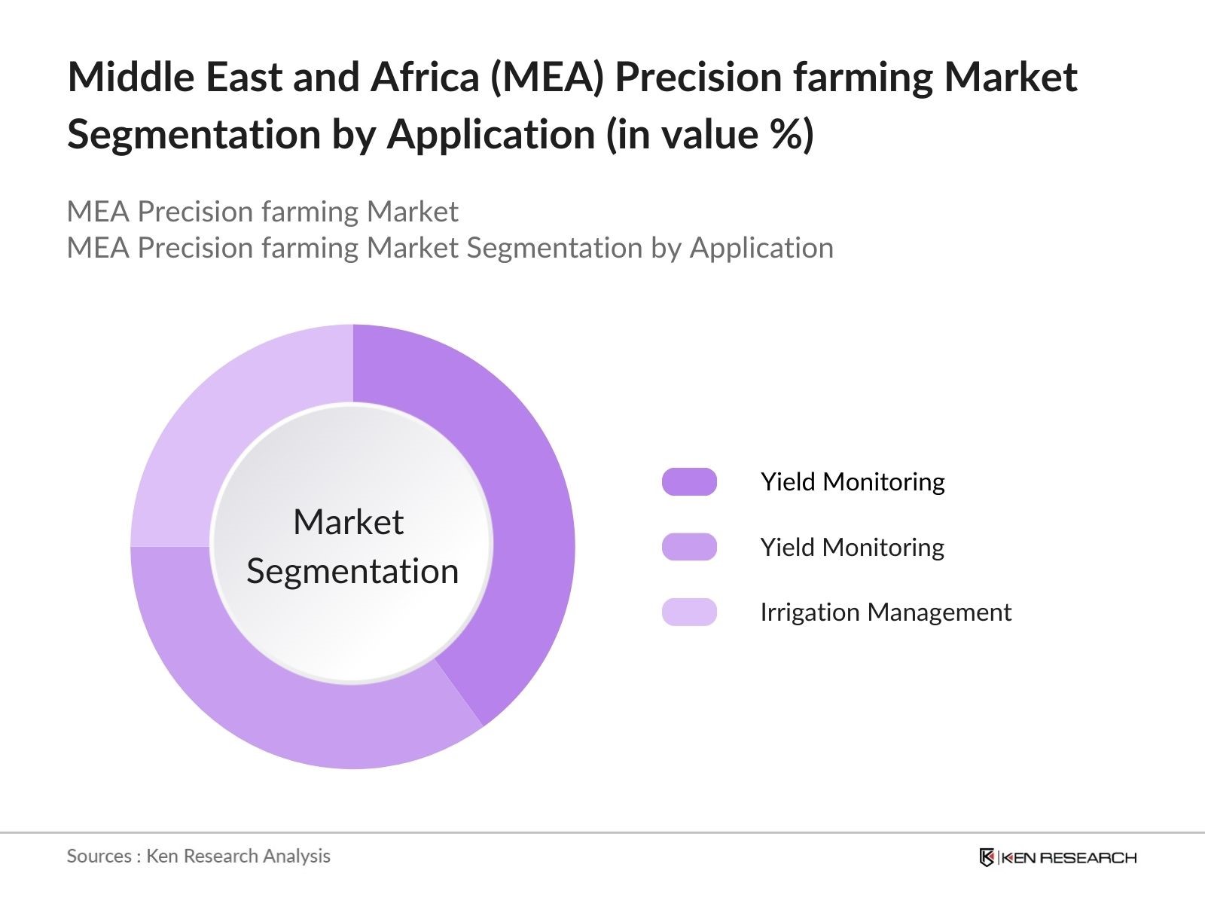Click the KEN RESEARCH wordmark text
Image resolution: width=1205 pixels, height=904 pixels.
(1069, 857)
